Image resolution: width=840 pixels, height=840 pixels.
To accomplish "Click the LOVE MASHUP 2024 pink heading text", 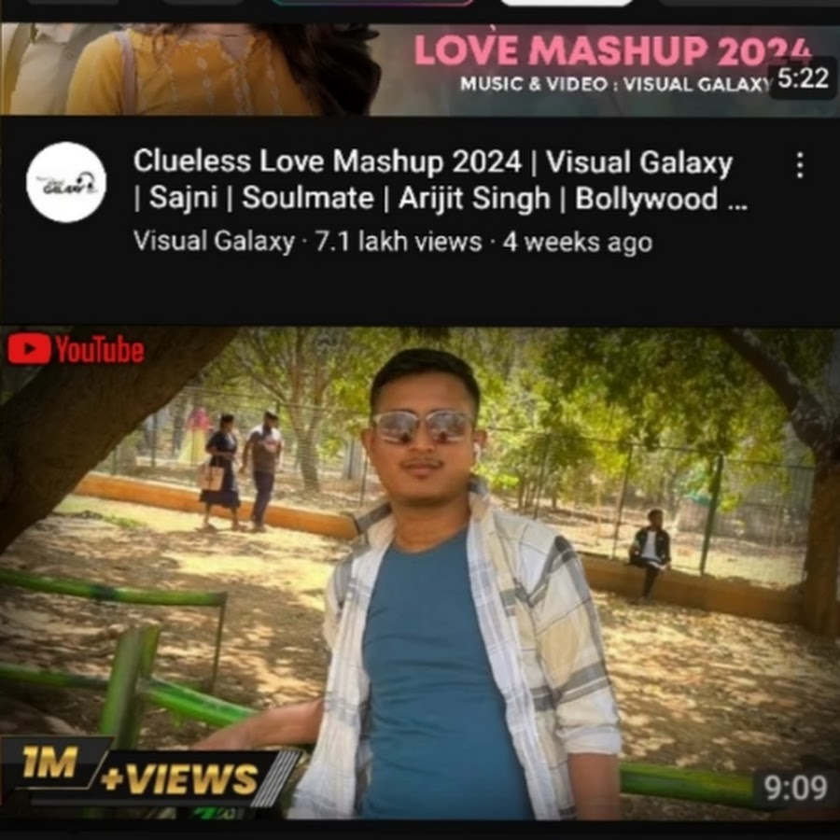I will 611,51.
